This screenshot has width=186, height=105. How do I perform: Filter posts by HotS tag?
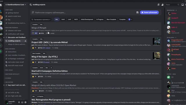click(x=63, y=20)
